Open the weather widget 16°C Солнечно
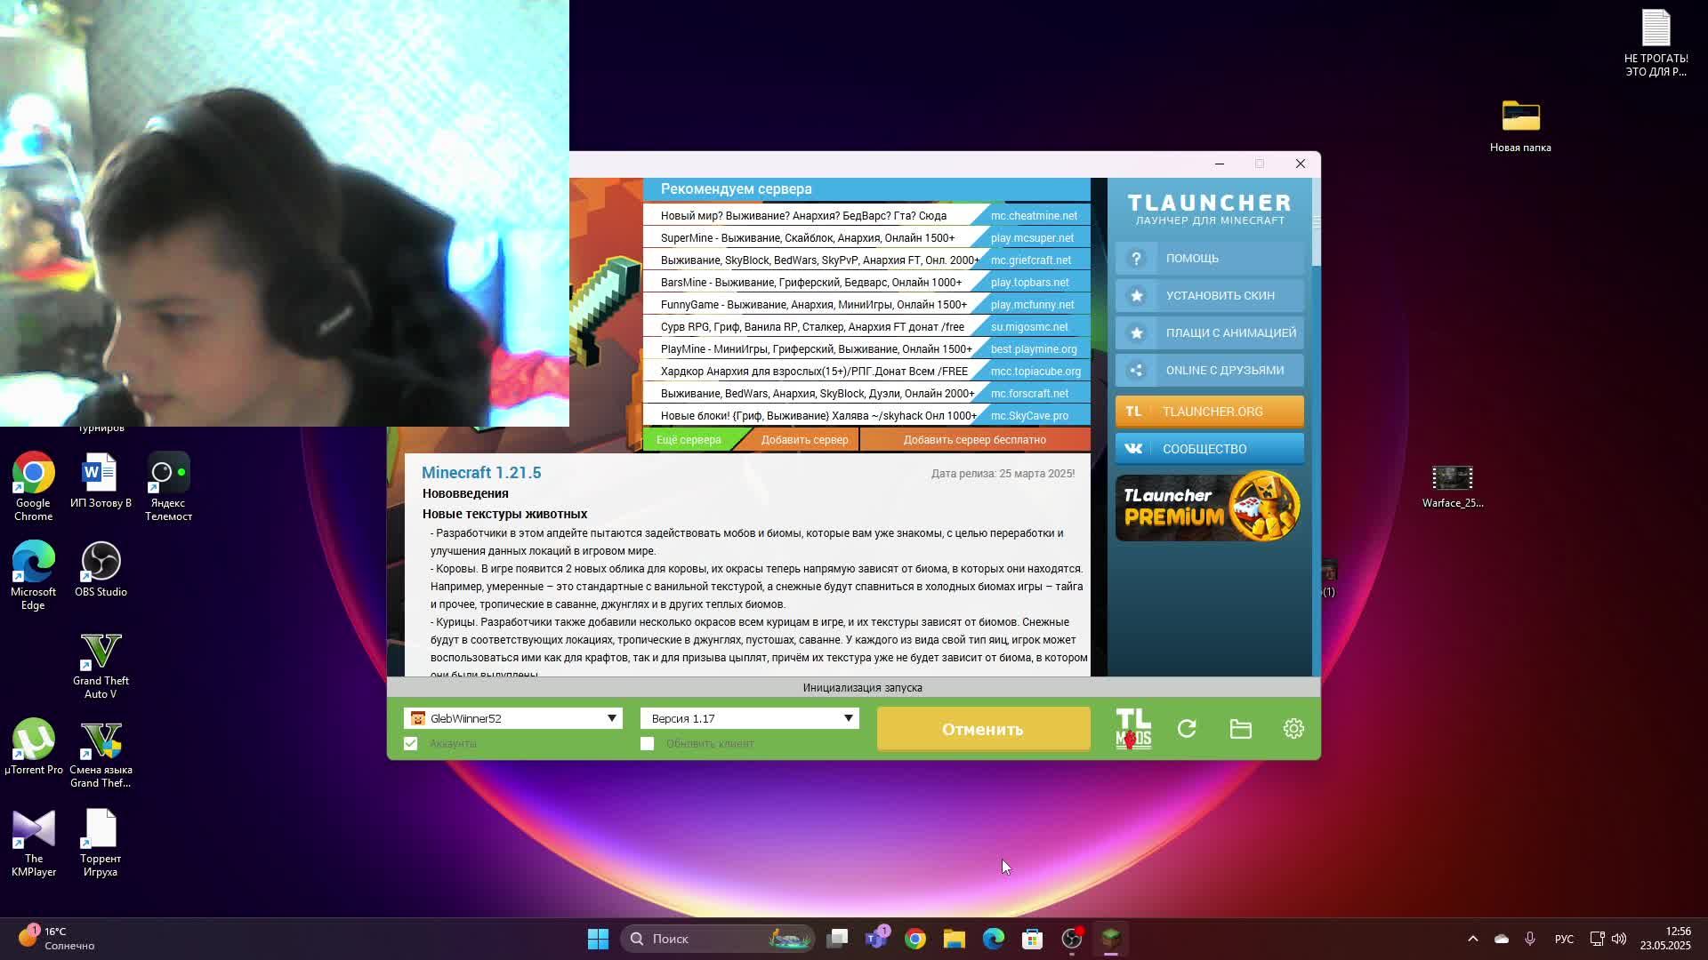Screen dimensions: 1708x960 click(x=56, y=939)
